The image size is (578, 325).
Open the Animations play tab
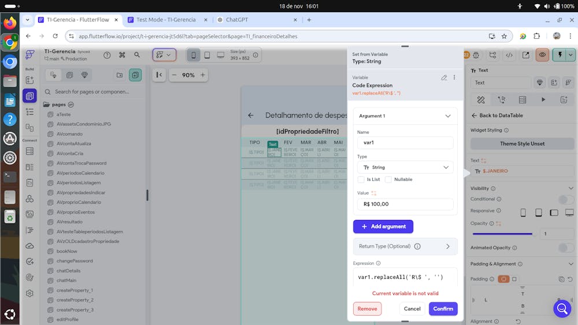(x=543, y=100)
